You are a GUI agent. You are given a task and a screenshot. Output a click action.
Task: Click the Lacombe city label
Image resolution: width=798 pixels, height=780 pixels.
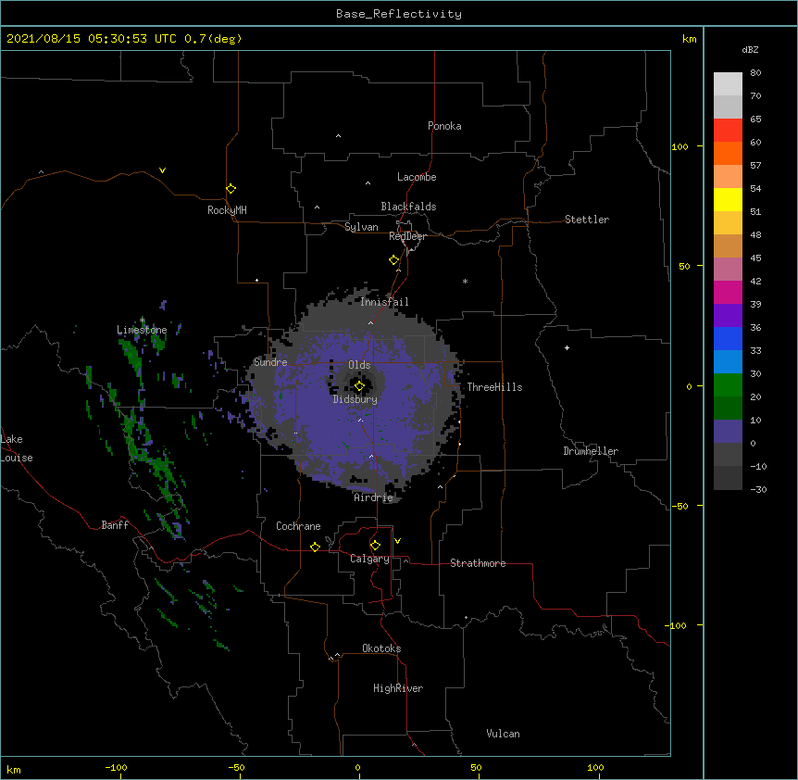(417, 177)
